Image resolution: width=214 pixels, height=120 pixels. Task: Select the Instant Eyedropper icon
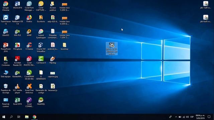pyautogui.click(x=41, y=33)
